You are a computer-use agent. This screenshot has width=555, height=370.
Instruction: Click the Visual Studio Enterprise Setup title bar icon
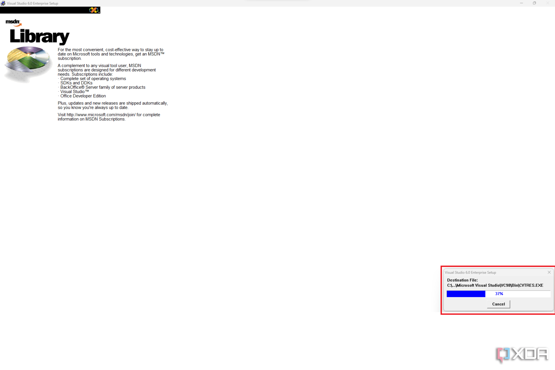click(x=3, y=3)
